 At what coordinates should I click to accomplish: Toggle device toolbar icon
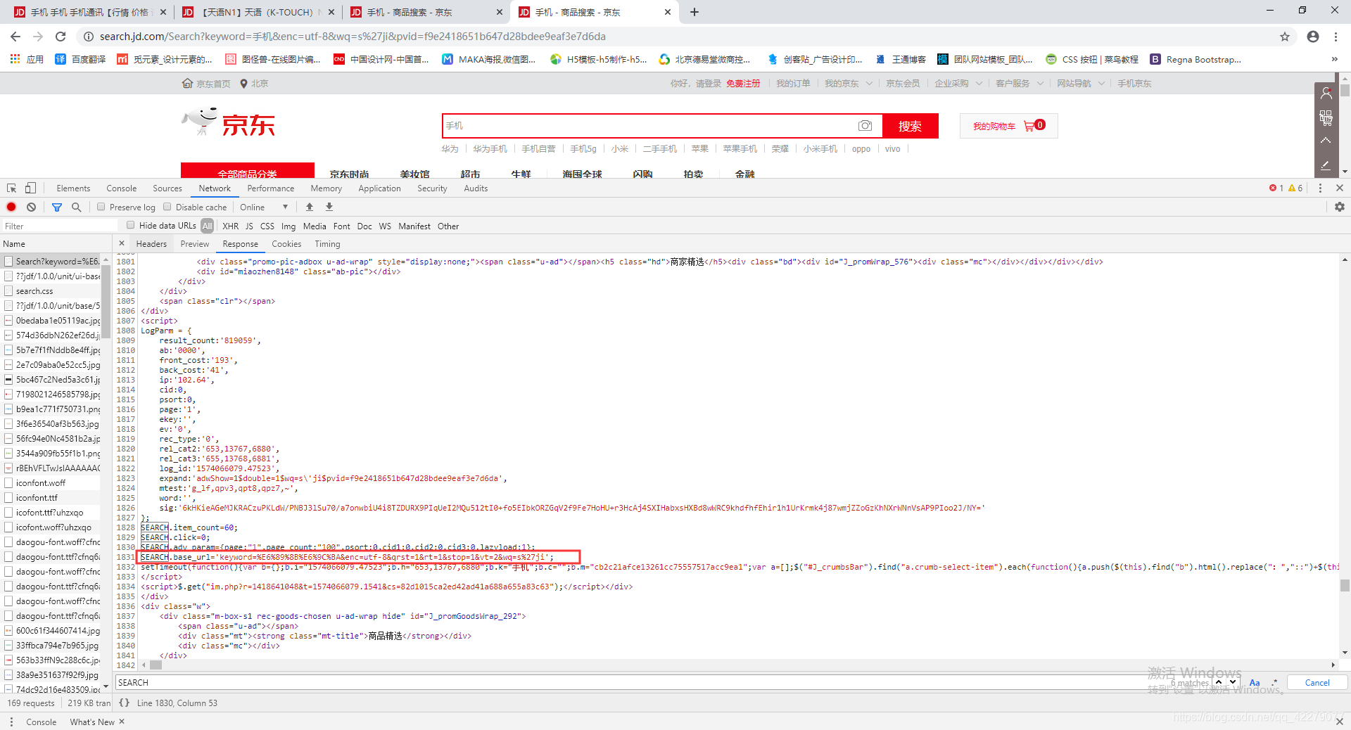[30, 188]
